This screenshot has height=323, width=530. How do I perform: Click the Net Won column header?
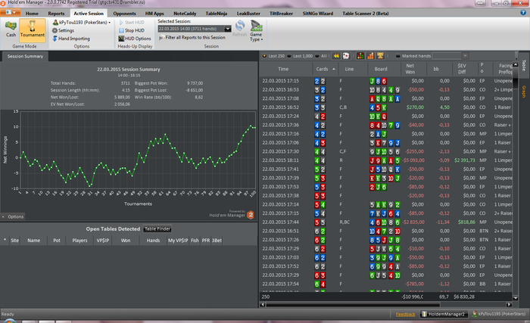pos(410,69)
